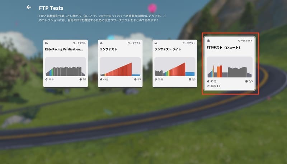The width and height of the screenshot is (287, 164).
Task: Click the difficulty rating icon on FTPテスト(ショート) card
Action: click(x=246, y=81)
